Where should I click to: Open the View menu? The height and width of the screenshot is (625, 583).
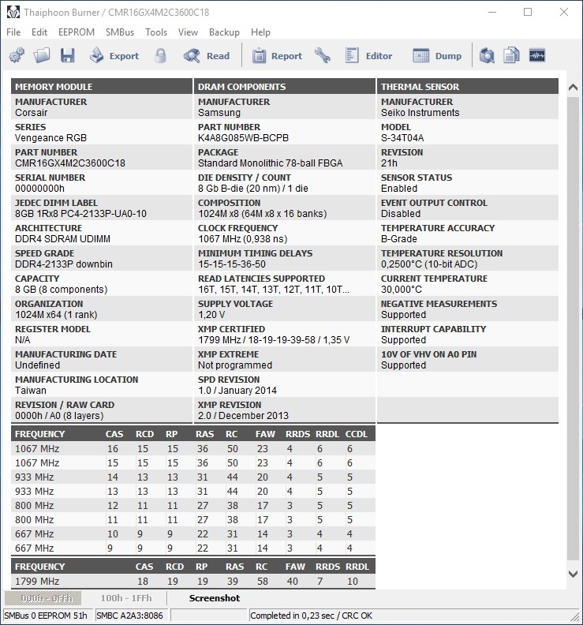[x=188, y=32]
